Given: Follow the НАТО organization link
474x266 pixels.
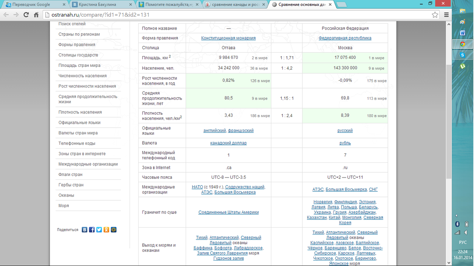Looking at the screenshot, I should [197, 187].
